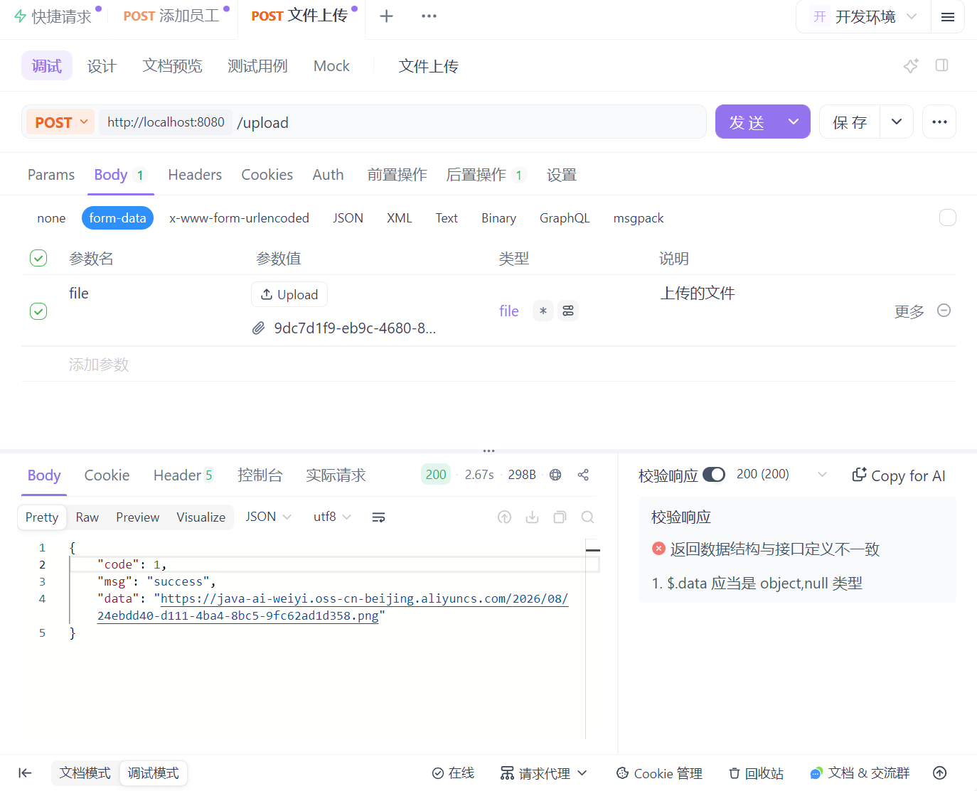Open the 前置操作 tab
This screenshot has height=791, width=977.
[397, 175]
